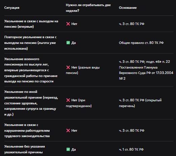Click 'ч. 3 ст. 80 ТК РФ (открытый перечень)'
The width and height of the screenshot is (176, 156).
(140, 103)
